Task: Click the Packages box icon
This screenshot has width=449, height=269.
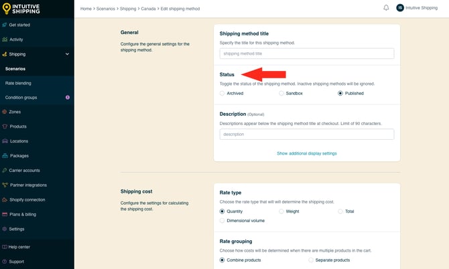Action: tap(5, 156)
